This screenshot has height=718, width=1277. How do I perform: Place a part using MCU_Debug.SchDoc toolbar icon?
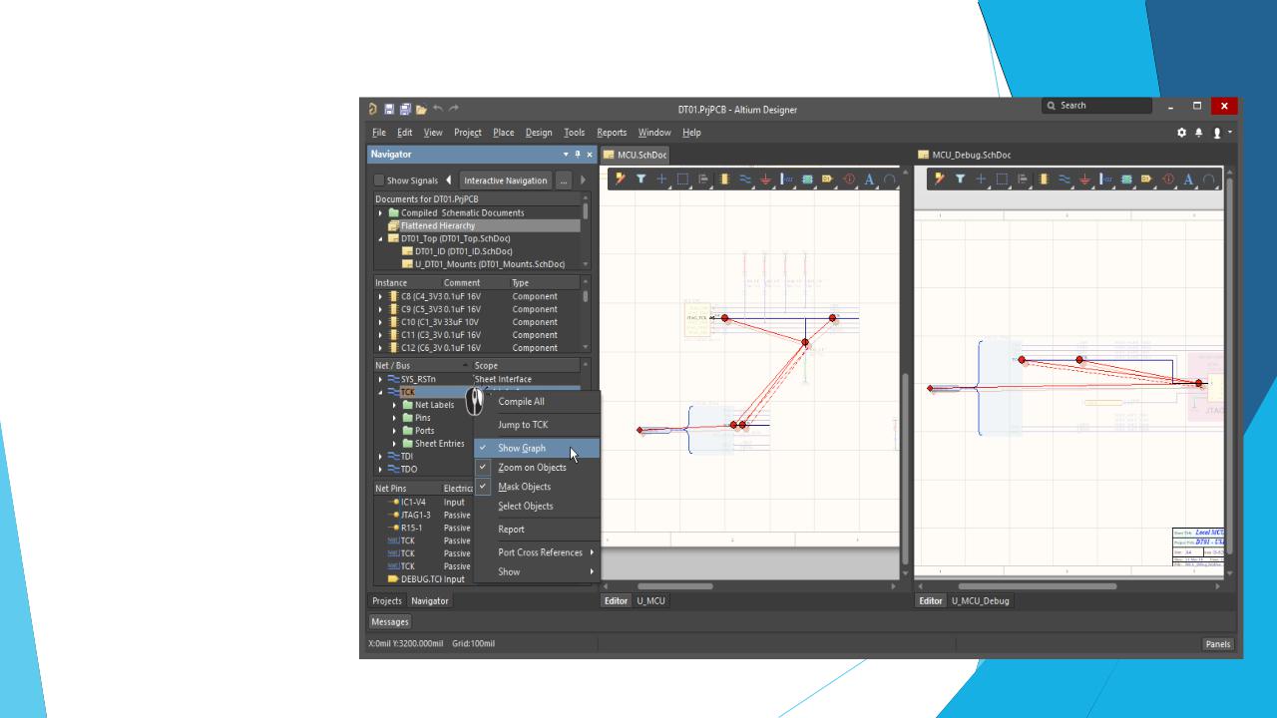[1044, 179]
